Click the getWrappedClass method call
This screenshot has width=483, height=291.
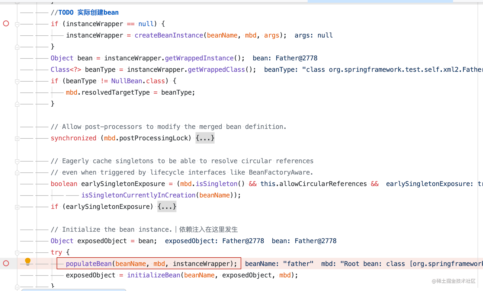216,70
